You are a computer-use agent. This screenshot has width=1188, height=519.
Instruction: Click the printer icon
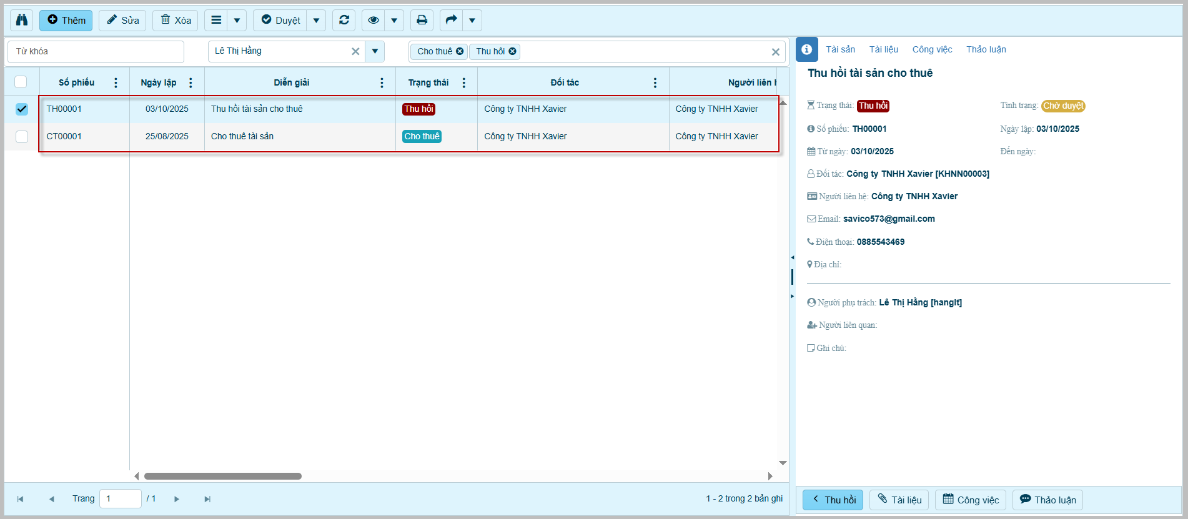click(422, 20)
